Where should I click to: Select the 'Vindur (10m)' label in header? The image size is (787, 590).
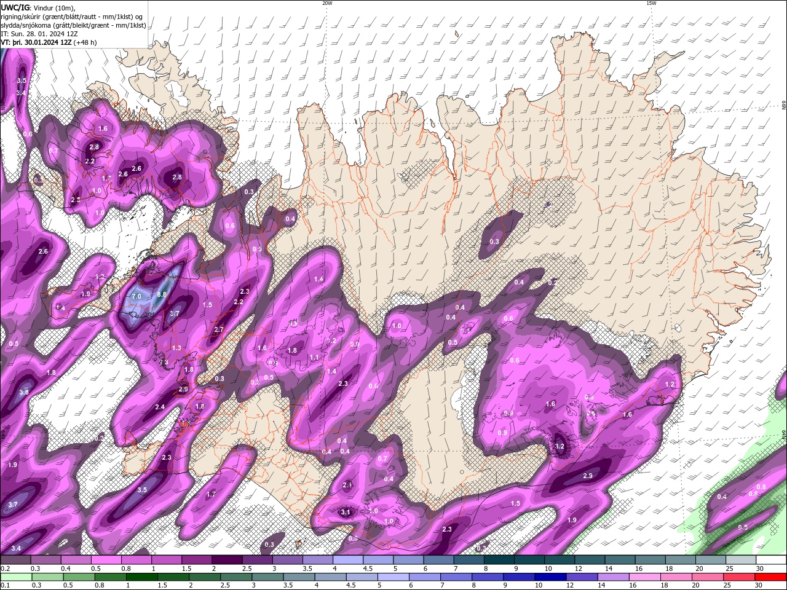click(55, 7)
